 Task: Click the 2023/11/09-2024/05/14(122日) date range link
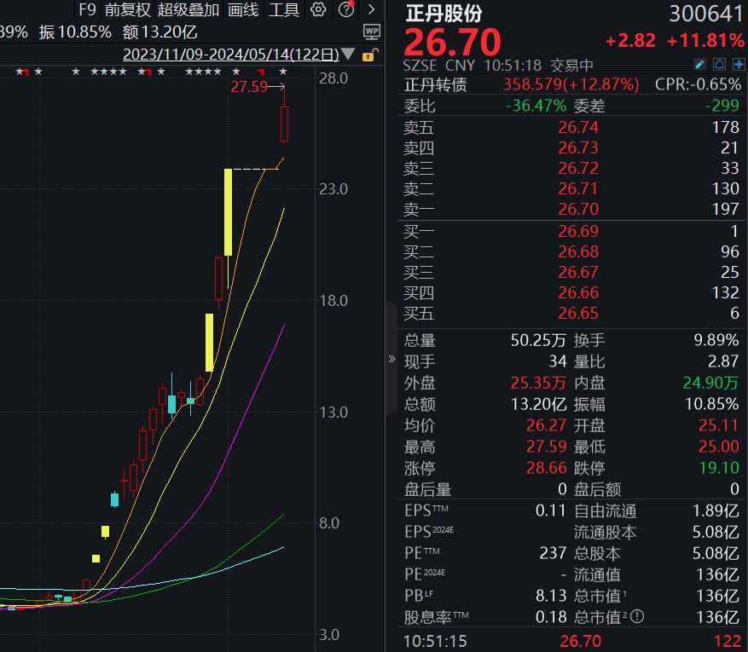coord(231,55)
